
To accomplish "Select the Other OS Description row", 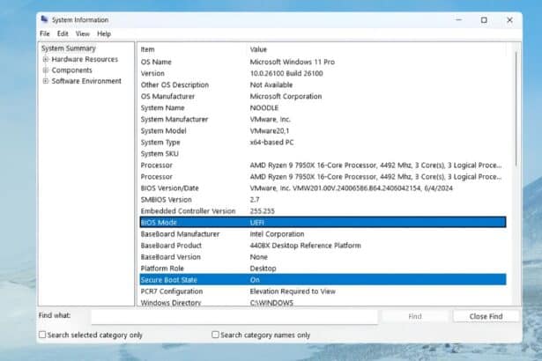I will [x=323, y=85].
